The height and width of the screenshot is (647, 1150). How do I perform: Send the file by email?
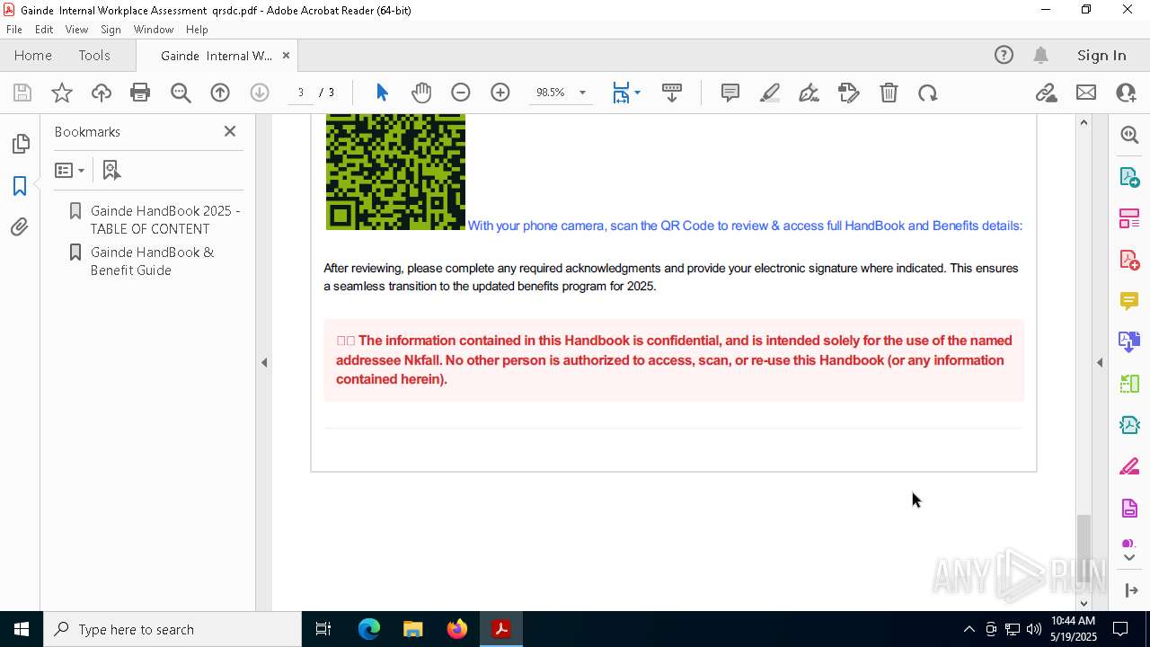1086,93
